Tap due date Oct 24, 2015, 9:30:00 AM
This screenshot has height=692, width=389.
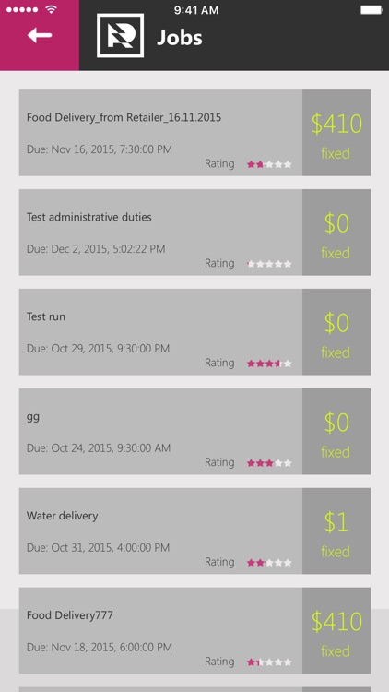tap(99, 447)
